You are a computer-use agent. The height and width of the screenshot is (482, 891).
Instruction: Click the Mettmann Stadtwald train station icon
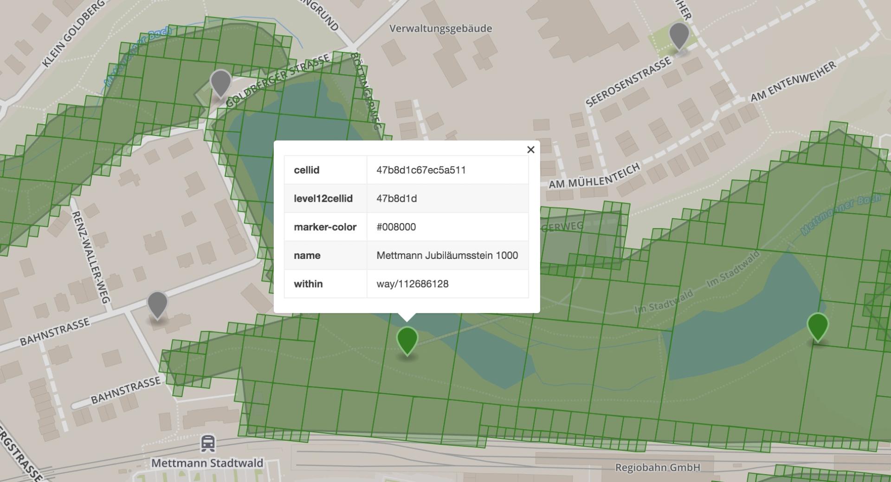[207, 443]
